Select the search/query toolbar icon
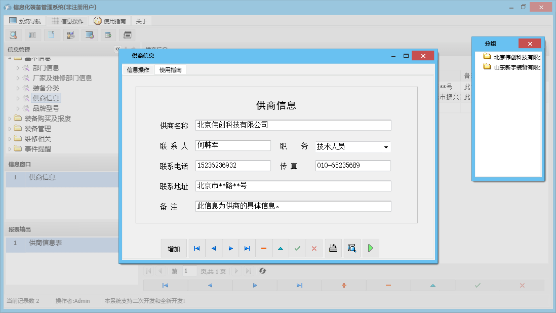This screenshot has width=556, height=313. [x=14, y=34]
